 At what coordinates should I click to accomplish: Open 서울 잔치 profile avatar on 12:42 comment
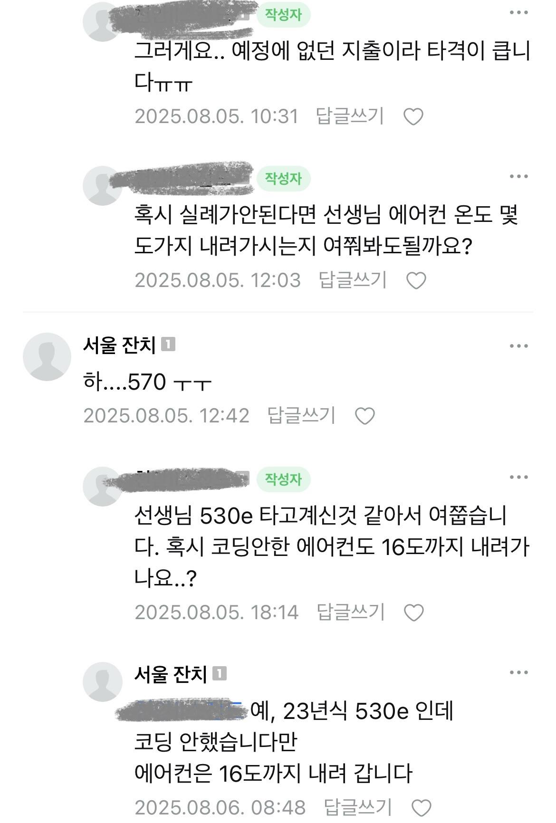[47, 357]
